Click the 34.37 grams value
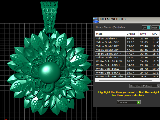The height and width of the screenshot is (120, 160). tap(130, 65)
